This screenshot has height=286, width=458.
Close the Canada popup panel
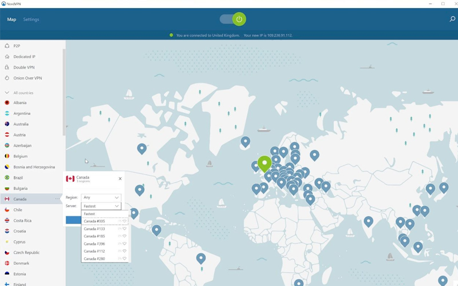[x=120, y=178]
